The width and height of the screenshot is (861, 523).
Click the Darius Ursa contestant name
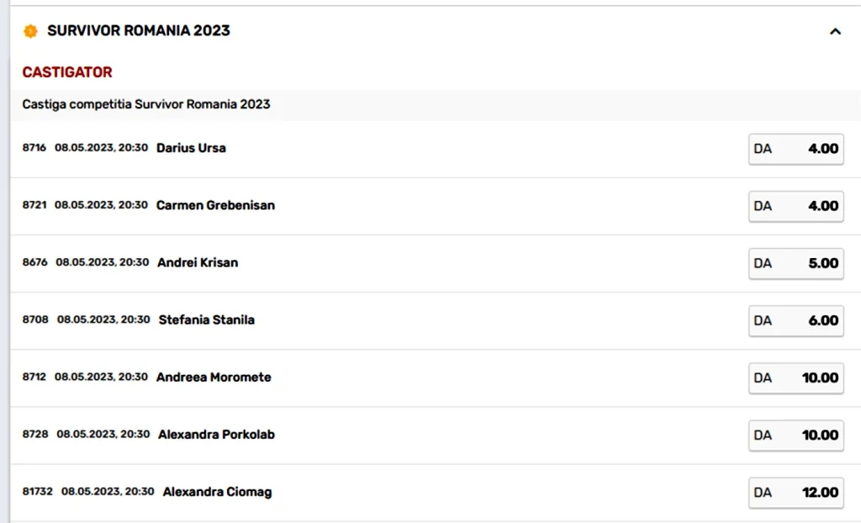coord(191,148)
